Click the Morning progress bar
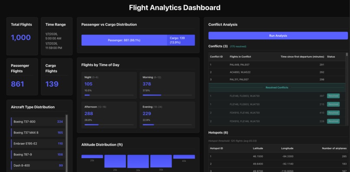 click(167, 95)
